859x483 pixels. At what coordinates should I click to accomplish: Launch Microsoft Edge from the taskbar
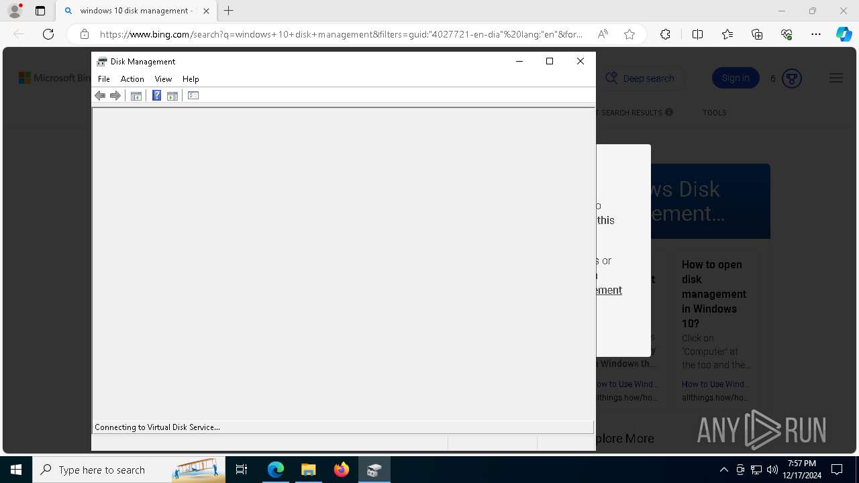(x=276, y=470)
